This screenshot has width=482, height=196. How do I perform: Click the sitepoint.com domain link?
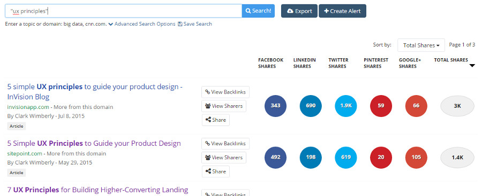pyautogui.click(x=25, y=153)
